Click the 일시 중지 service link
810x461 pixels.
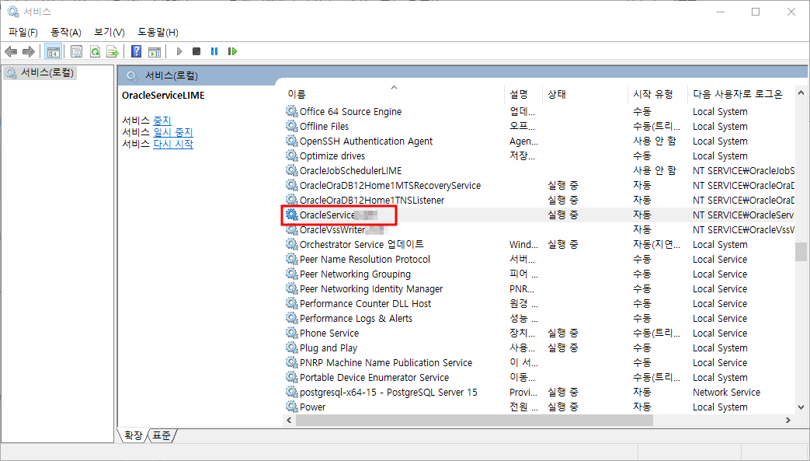pyautogui.click(x=173, y=132)
